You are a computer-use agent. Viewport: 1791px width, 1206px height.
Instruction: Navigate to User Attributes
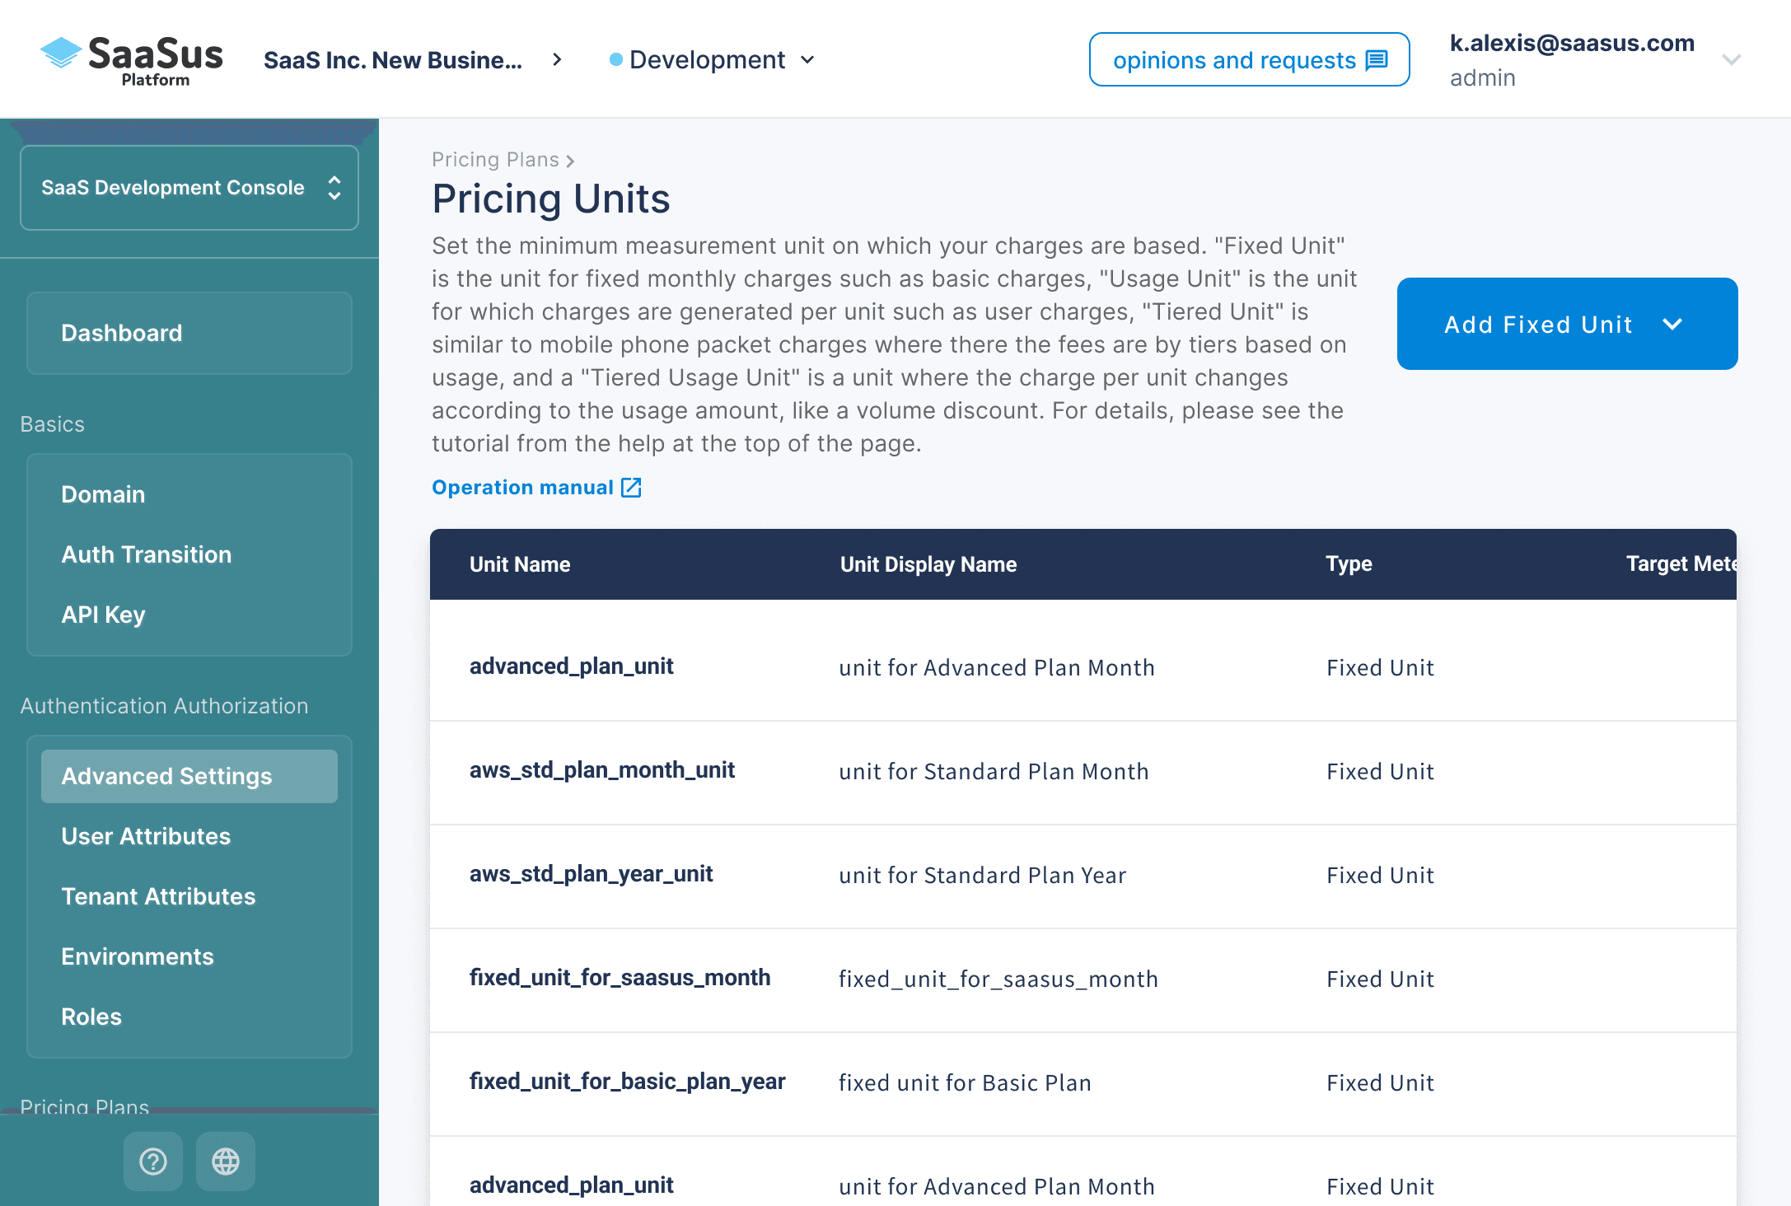[146, 836]
